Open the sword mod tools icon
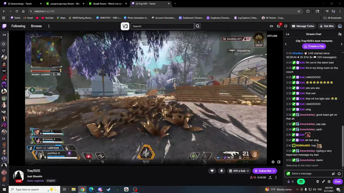 323,181
